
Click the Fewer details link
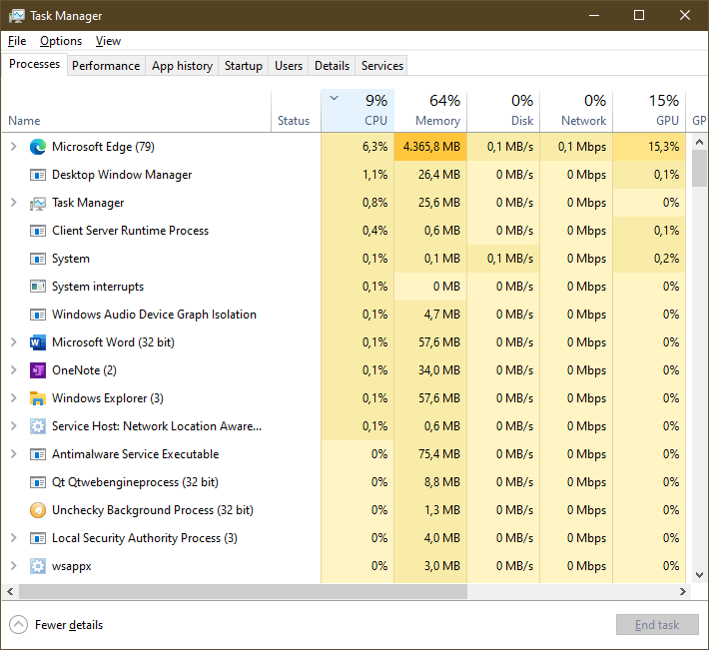[x=69, y=625]
